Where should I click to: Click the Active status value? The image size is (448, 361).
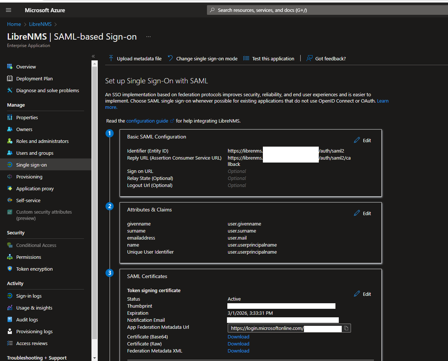(234, 299)
